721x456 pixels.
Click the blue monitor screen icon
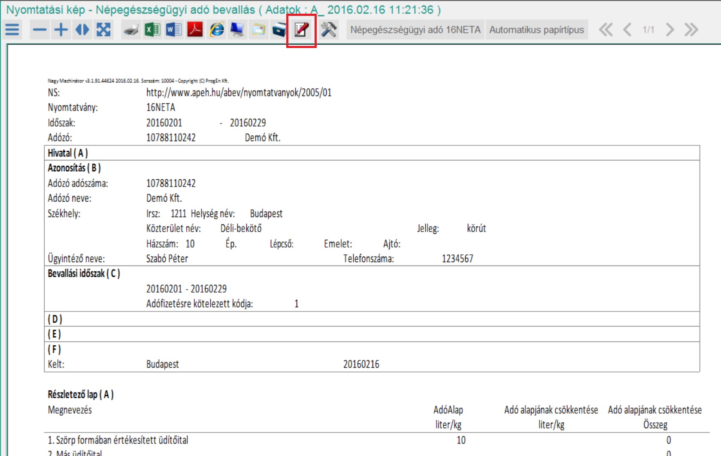pos(237,30)
